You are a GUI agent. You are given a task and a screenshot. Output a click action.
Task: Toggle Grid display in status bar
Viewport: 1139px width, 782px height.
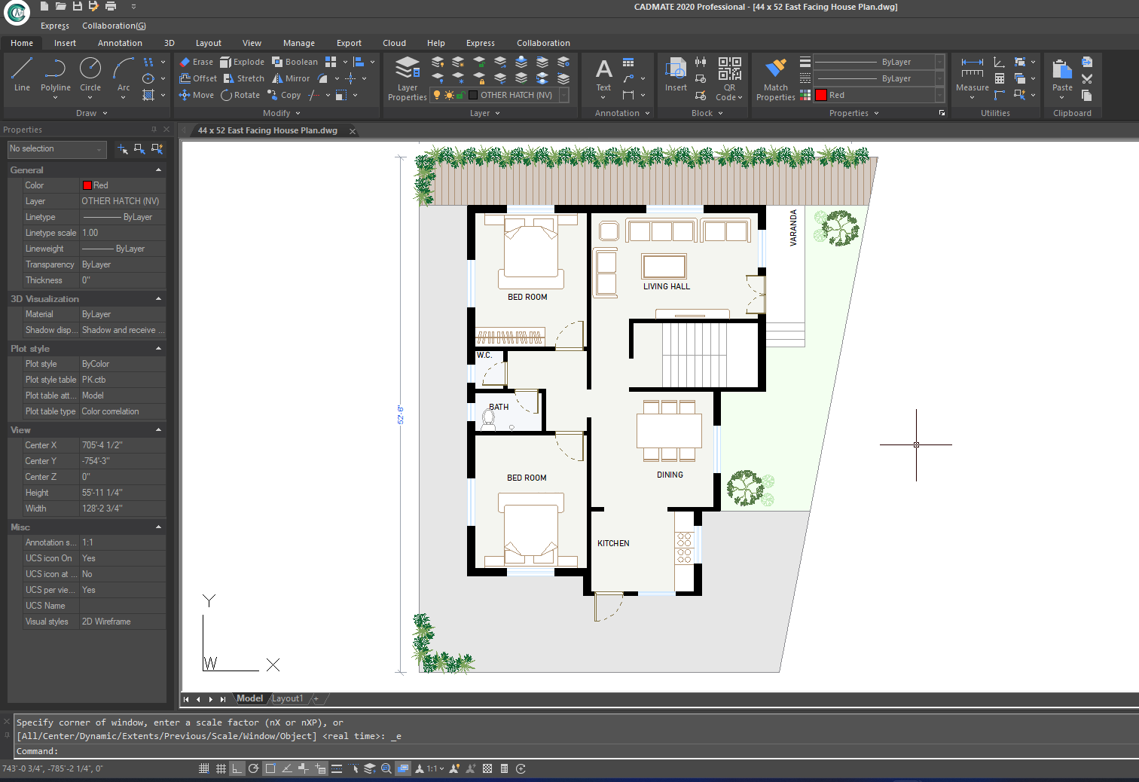[x=221, y=768]
